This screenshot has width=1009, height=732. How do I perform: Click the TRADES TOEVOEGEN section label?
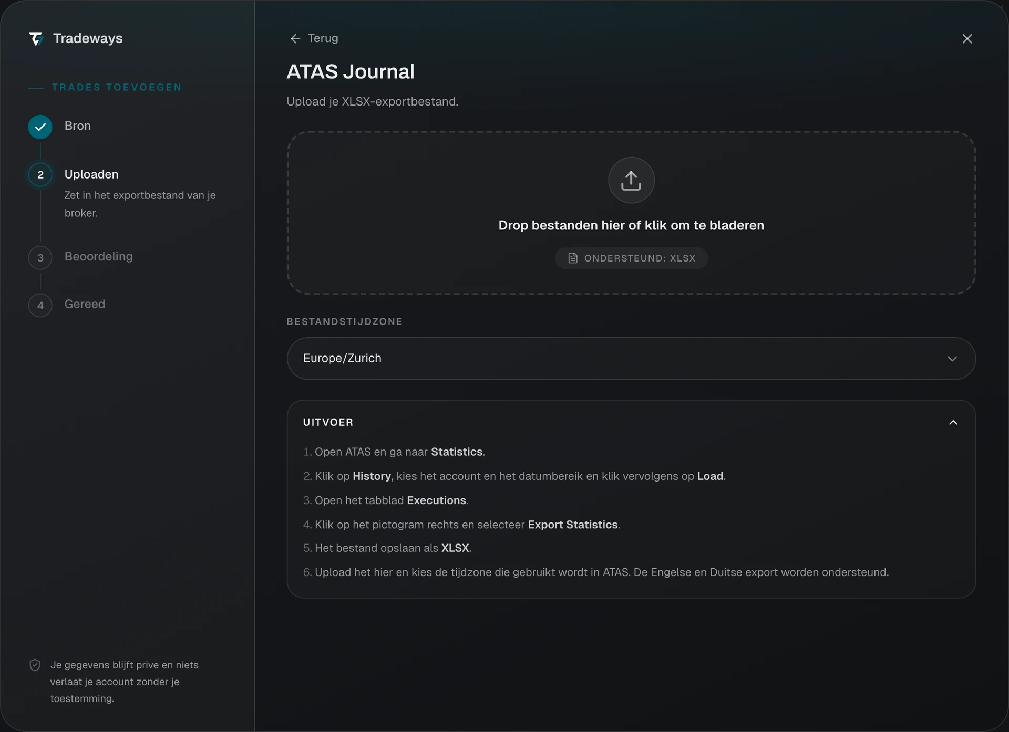pos(117,87)
